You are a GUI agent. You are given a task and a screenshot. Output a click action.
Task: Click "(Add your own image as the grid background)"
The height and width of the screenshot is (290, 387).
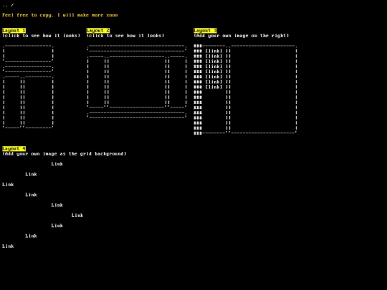(x=64, y=154)
